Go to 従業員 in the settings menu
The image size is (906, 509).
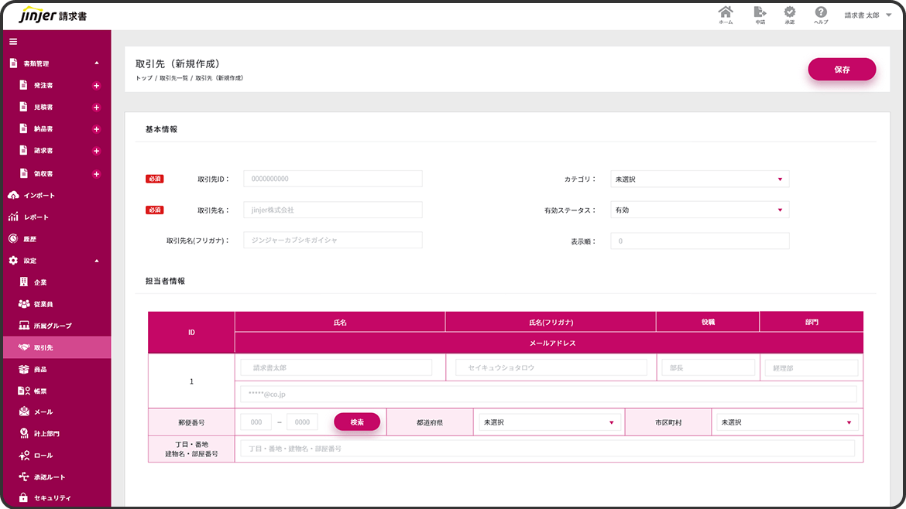pos(43,304)
